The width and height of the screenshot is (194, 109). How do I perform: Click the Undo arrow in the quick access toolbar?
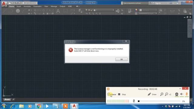27,3
